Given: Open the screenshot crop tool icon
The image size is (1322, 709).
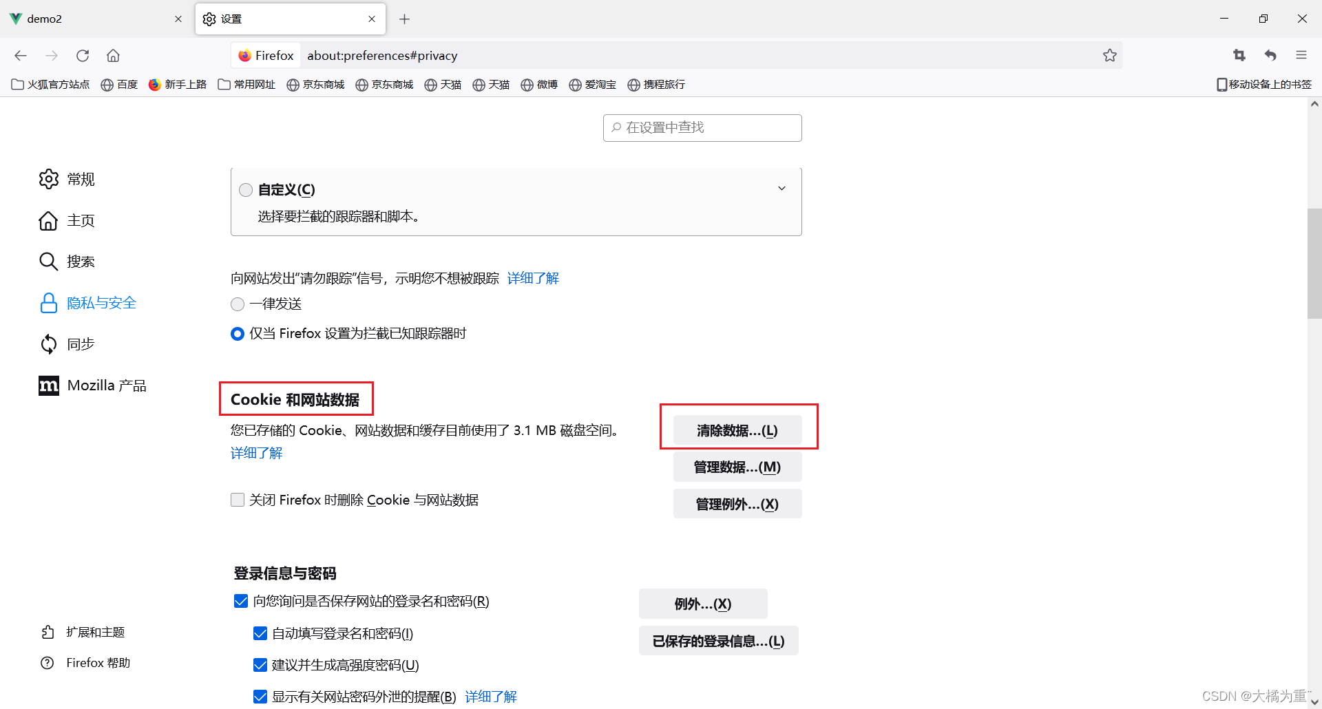Looking at the screenshot, I should click(x=1239, y=56).
